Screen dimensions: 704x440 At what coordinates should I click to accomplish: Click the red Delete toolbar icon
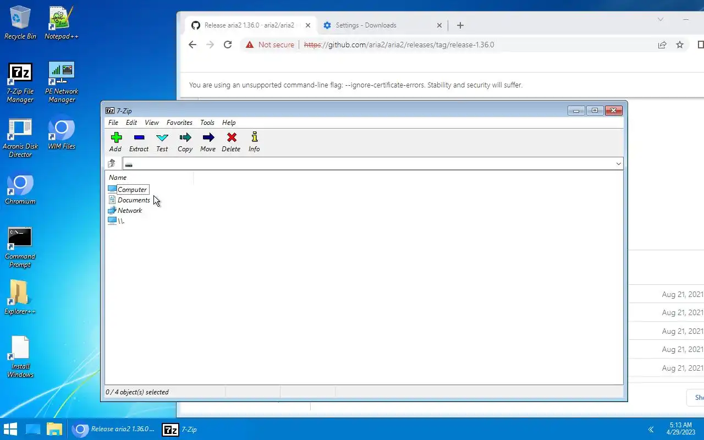[x=231, y=142]
